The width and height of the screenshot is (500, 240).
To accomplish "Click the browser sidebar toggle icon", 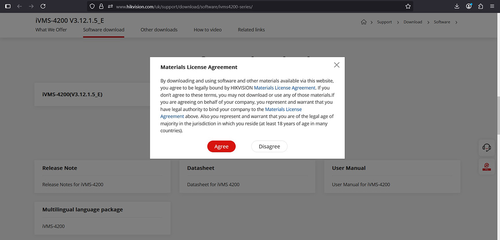I will 7,6.
